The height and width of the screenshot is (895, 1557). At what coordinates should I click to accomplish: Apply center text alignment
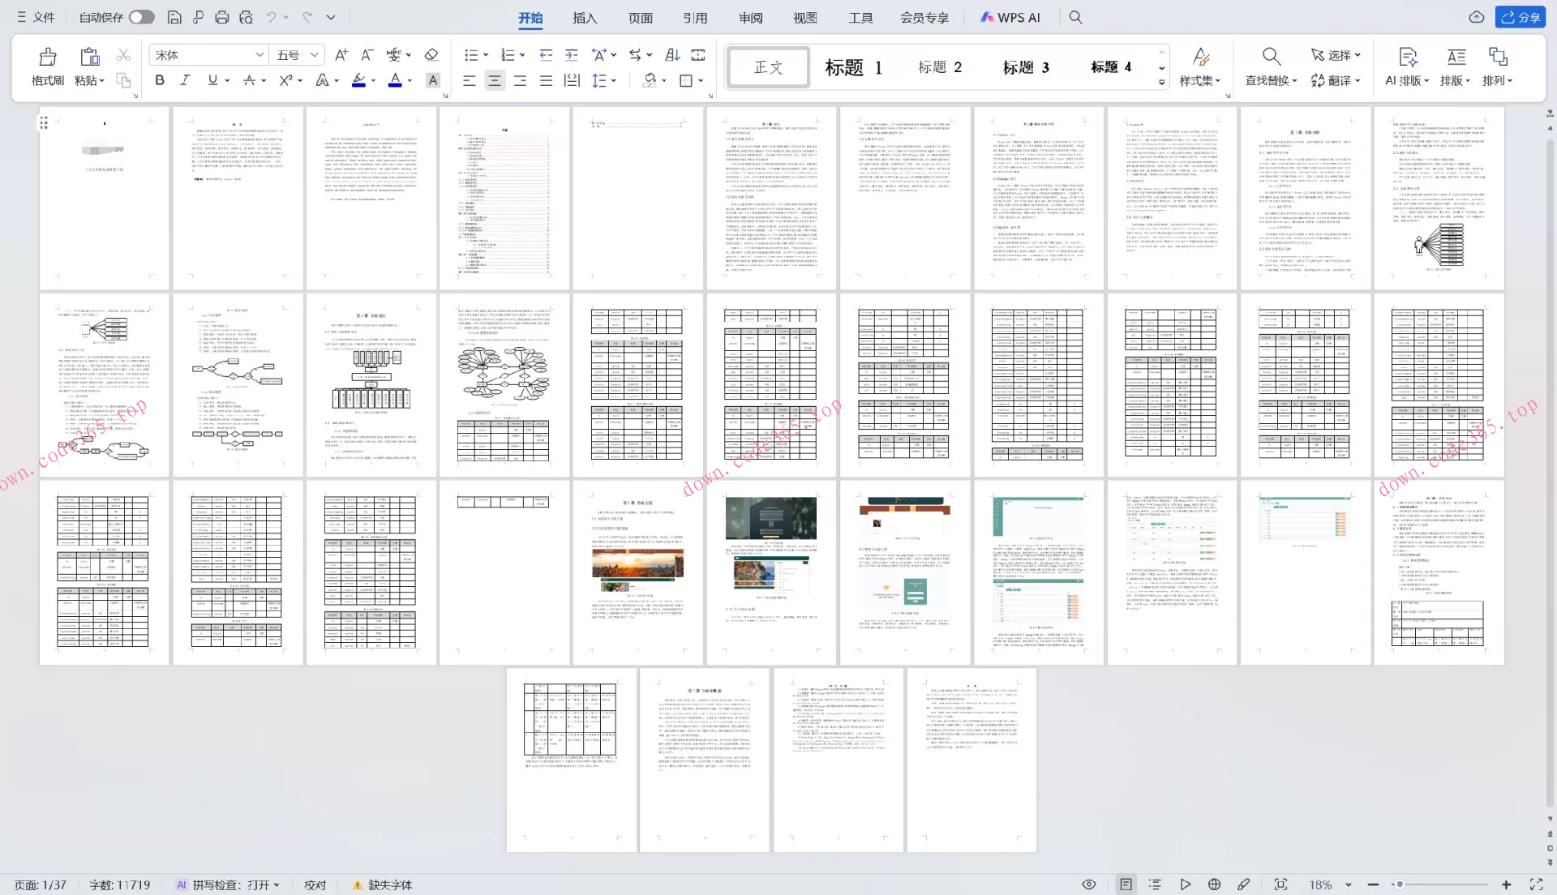pos(495,80)
